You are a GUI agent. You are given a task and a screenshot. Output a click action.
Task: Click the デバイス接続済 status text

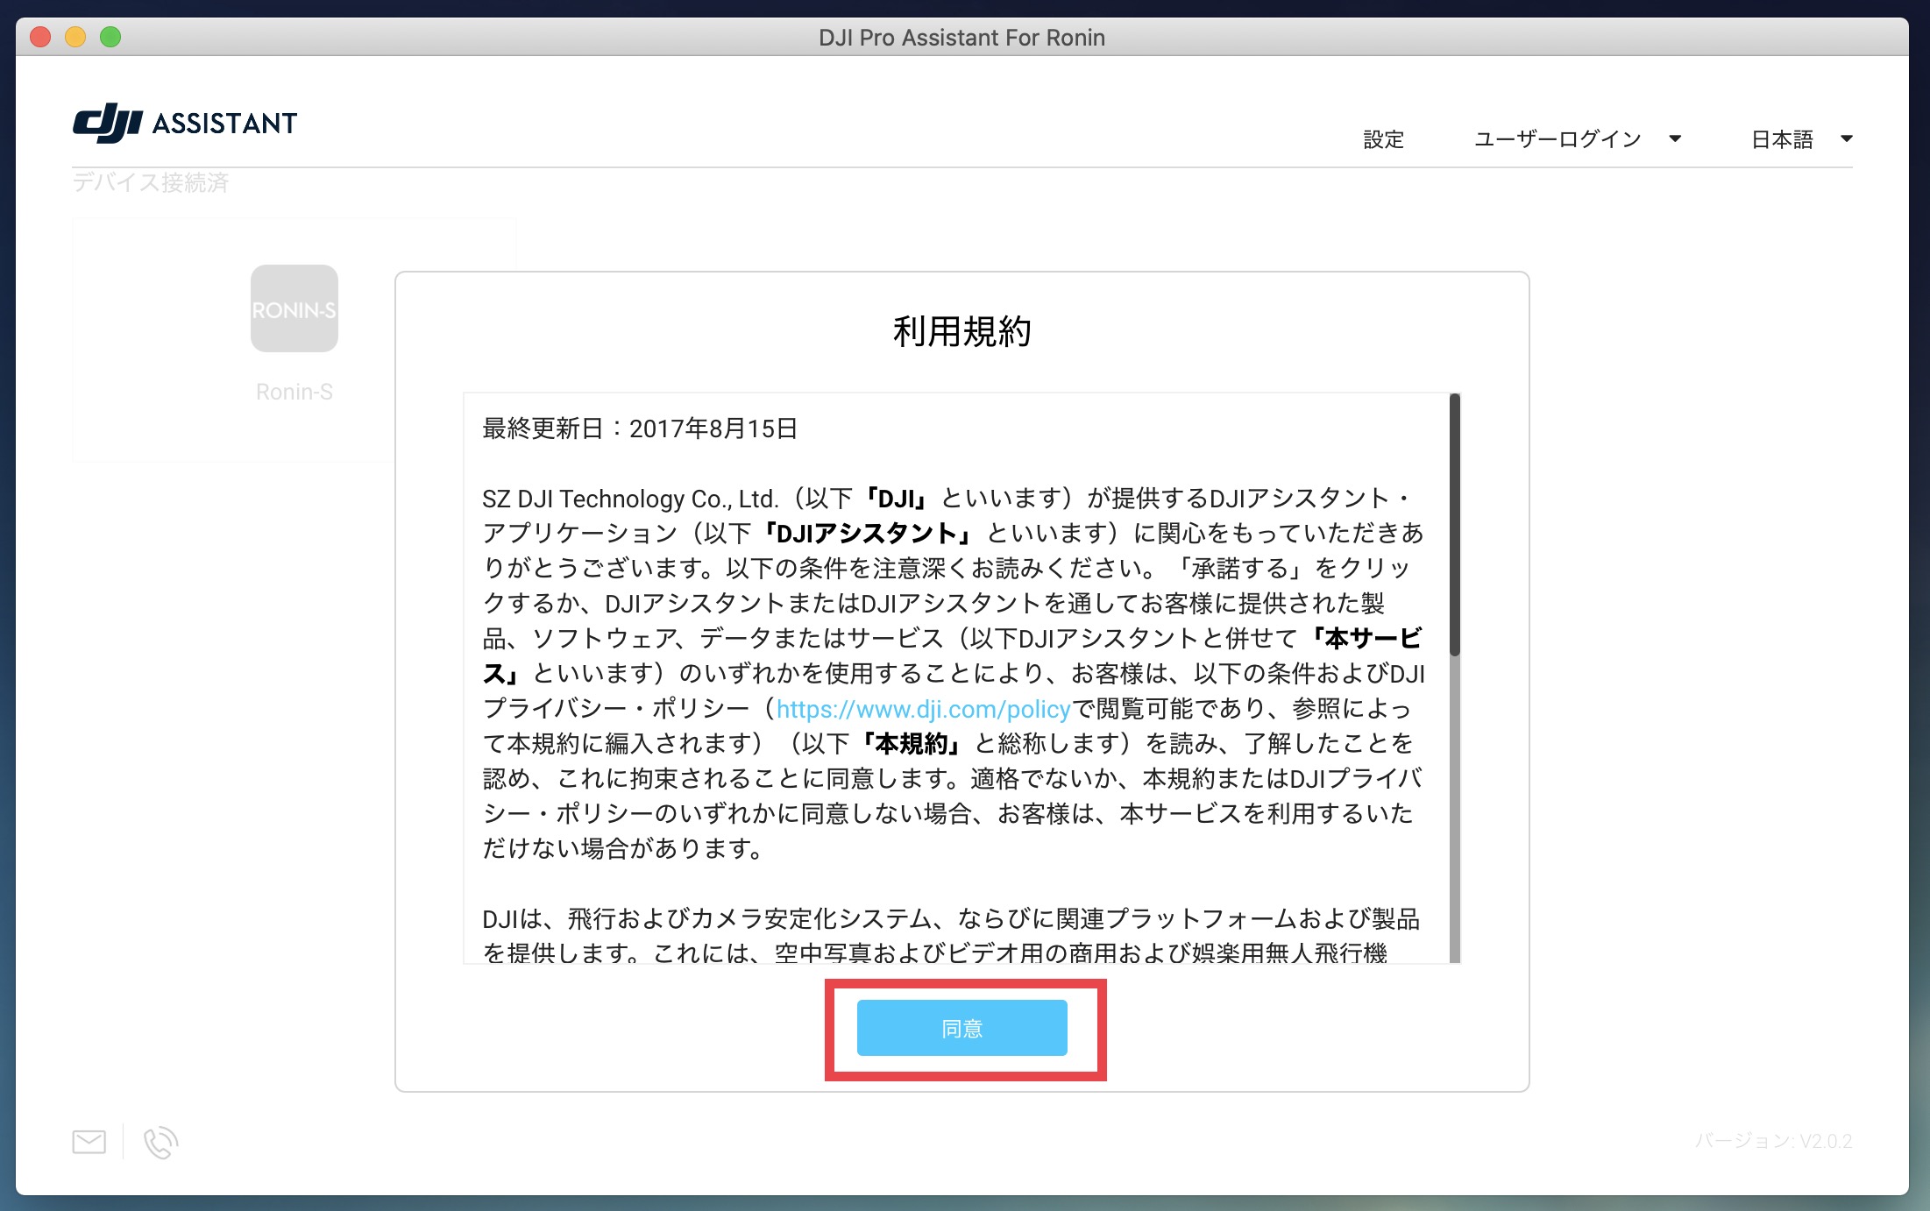[151, 182]
